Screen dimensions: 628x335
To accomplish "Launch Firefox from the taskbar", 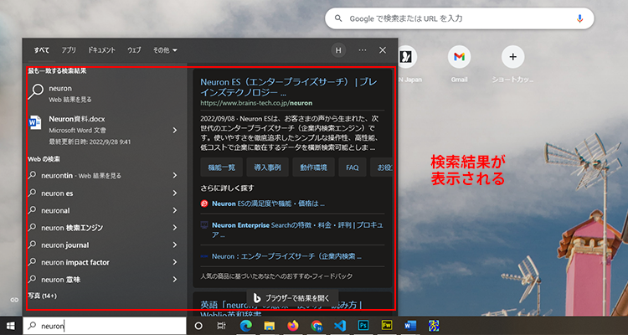I will (293, 326).
